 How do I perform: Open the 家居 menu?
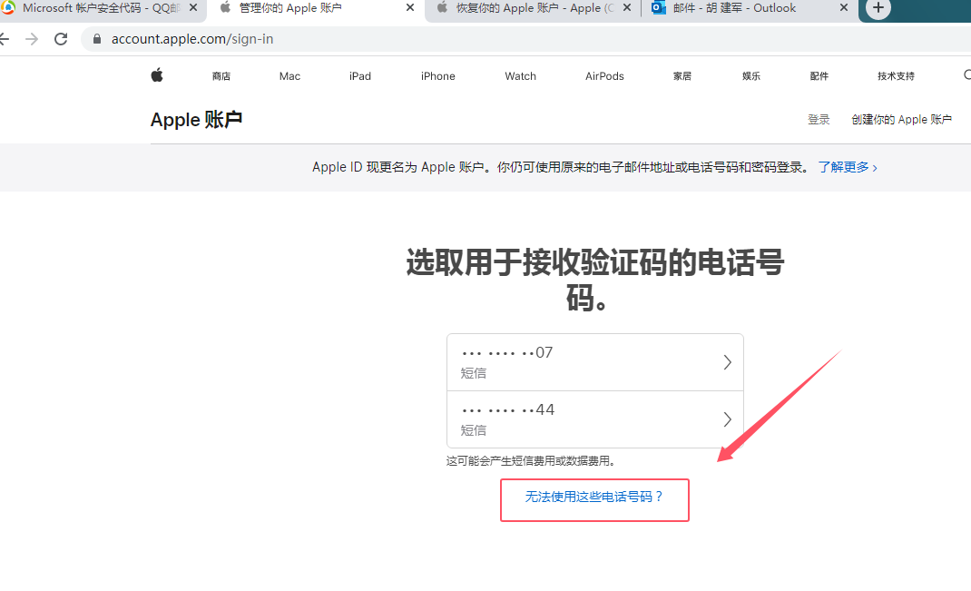coord(682,76)
